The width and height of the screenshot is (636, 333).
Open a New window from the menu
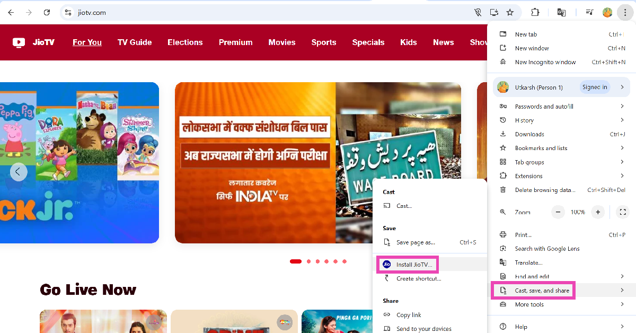coord(561,48)
